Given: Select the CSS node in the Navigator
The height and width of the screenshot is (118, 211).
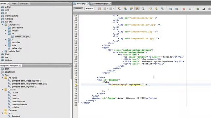Looking at the screenshot, I should 7,75.
